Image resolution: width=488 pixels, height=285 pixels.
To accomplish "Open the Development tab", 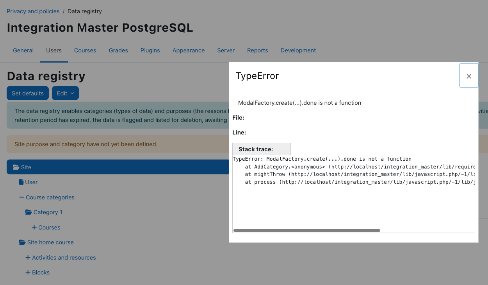I will click(x=298, y=50).
